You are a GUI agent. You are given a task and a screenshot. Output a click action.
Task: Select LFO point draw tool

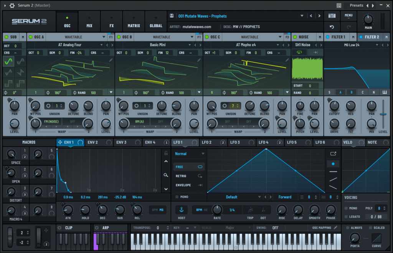coord(333,164)
